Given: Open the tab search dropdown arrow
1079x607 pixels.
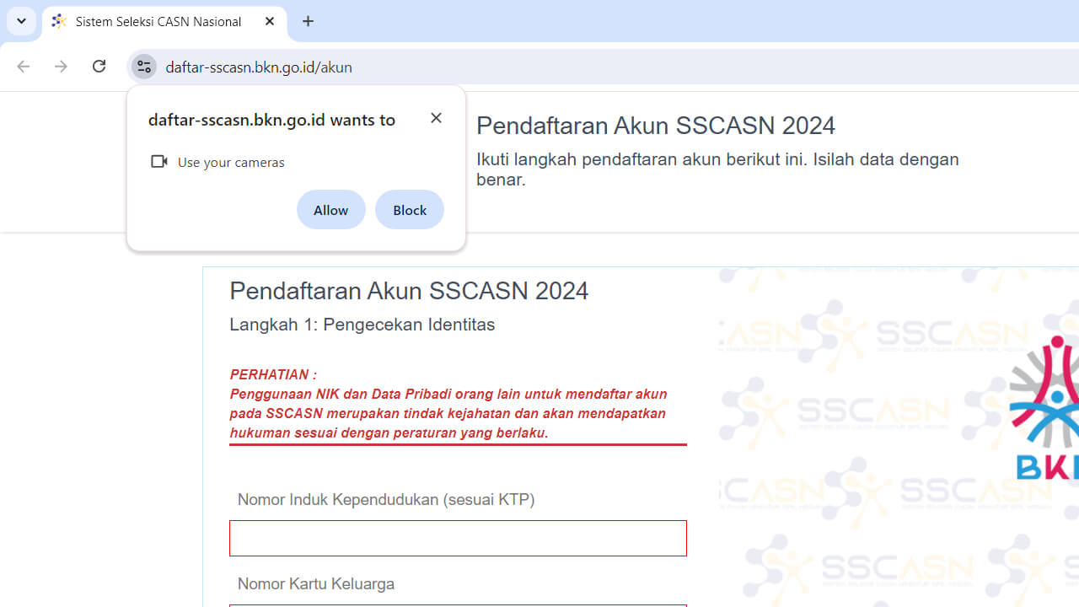Looking at the screenshot, I should pyautogui.click(x=21, y=21).
